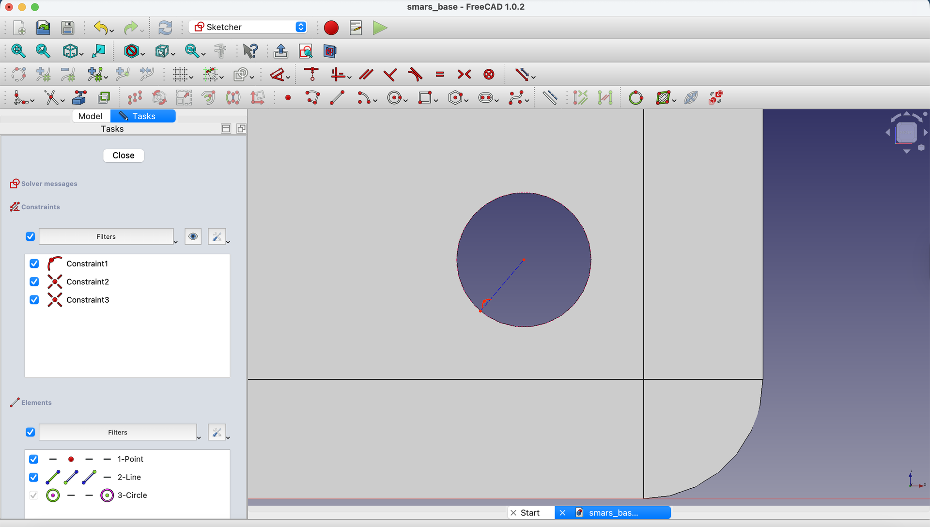The image size is (930, 527).
Task: Run macro with green play icon
Action: tap(380, 28)
